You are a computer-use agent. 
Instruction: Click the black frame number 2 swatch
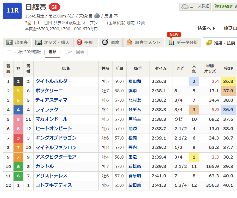[18, 81]
